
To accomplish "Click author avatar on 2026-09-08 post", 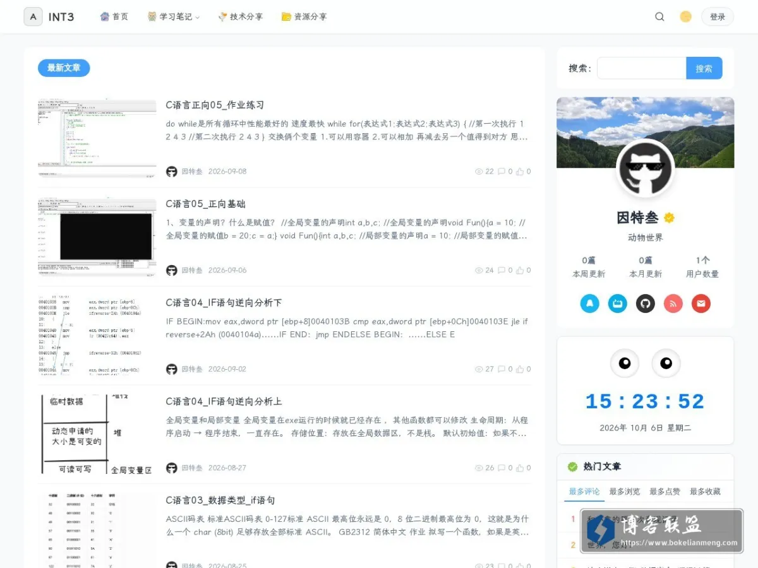I will tap(171, 172).
